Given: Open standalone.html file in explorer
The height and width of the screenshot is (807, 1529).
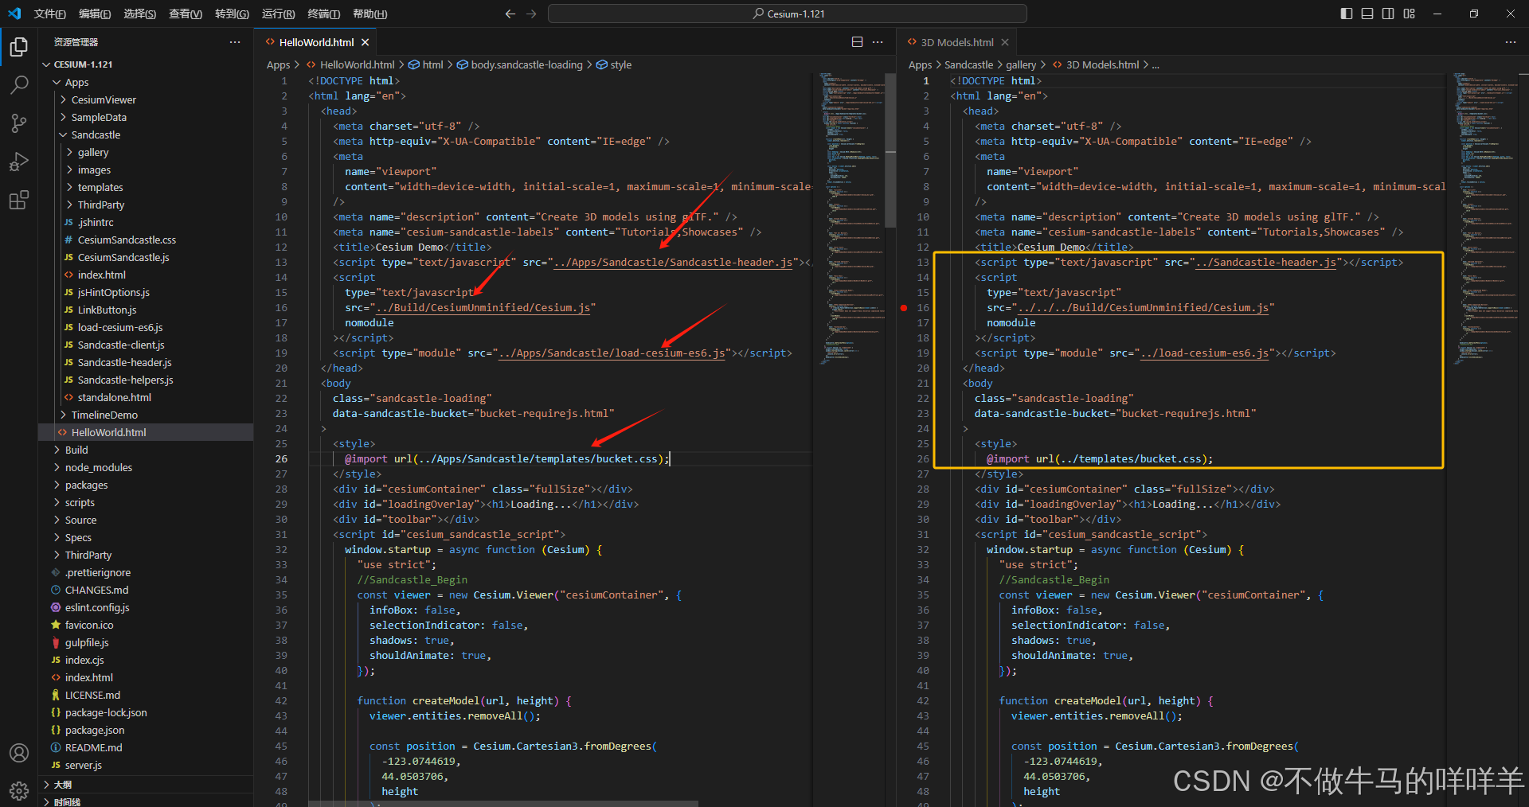Looking at the screenshot, I should [147, 397].
